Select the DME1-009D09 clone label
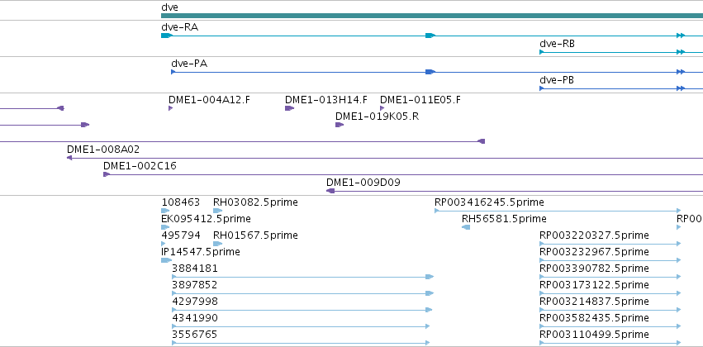This screenshot has width=703, height=347. coord(363,183)
